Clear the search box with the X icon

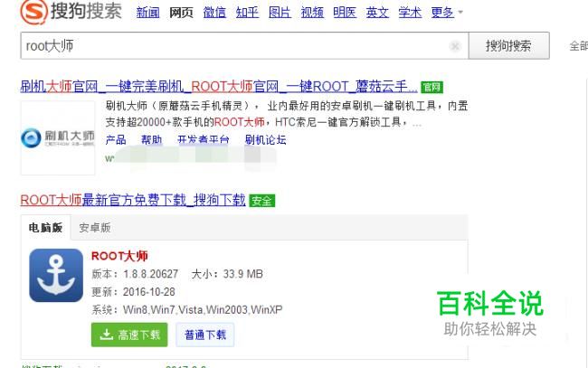[x=455, y=46]
